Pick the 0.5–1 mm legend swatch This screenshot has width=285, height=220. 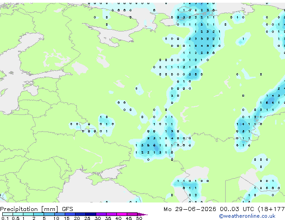(x=18, y=214)
